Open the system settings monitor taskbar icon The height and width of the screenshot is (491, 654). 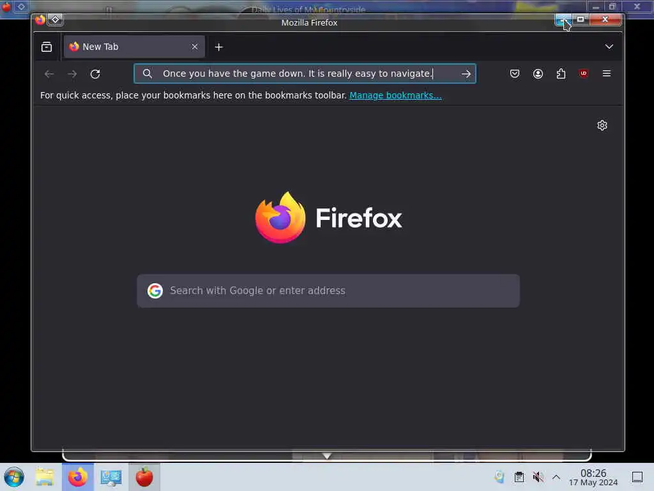tap(111, 477)
